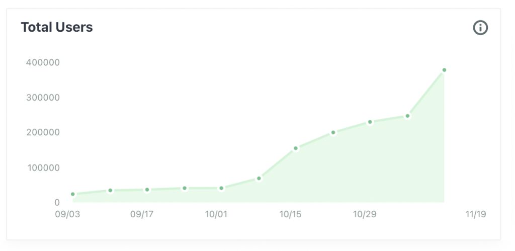Select the data point just before the final spike
The image size is (515, 251).
(407, 116)
